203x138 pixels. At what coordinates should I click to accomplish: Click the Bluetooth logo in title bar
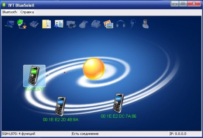[4, 5]
